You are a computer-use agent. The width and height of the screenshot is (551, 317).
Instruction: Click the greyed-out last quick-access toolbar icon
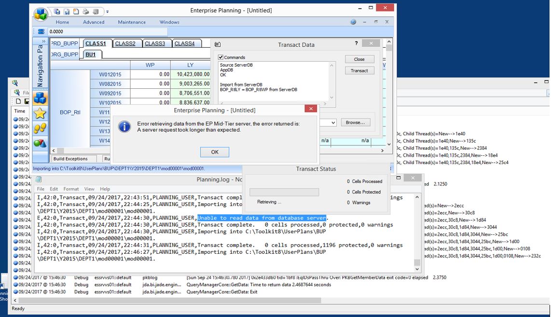(x=96, y=12)
